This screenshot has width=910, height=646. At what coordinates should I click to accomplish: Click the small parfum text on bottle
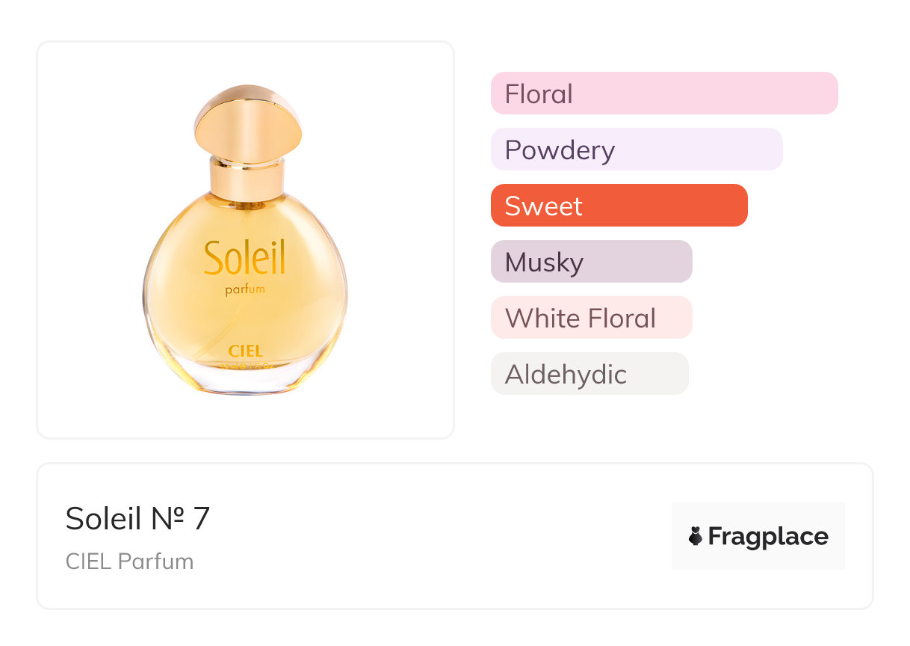point(245,290)
